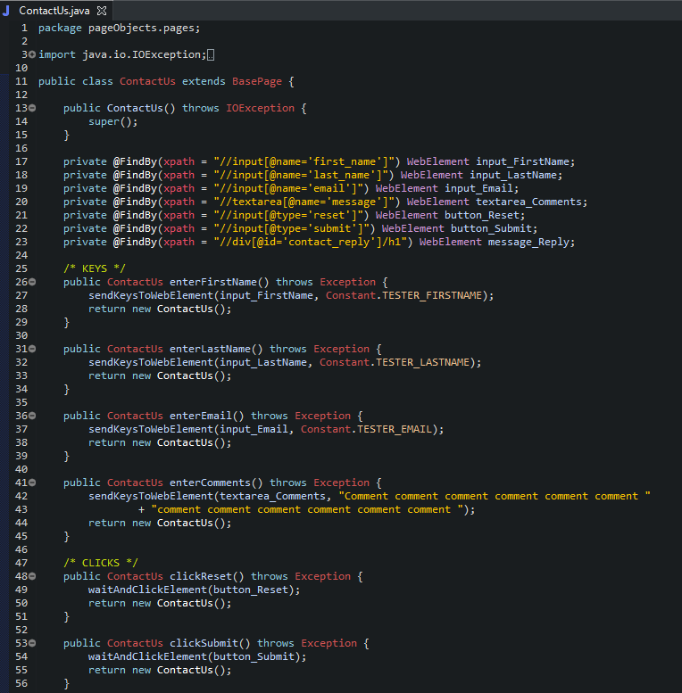Click the package pageObjects.pages statement
This screenshot has height=693, width=682.
[119, 28]
